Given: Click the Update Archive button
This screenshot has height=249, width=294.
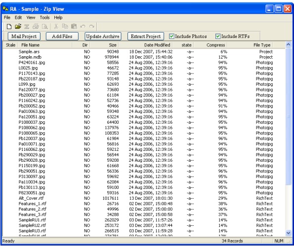Looking at the screenshot, I should tap(103, 36).
